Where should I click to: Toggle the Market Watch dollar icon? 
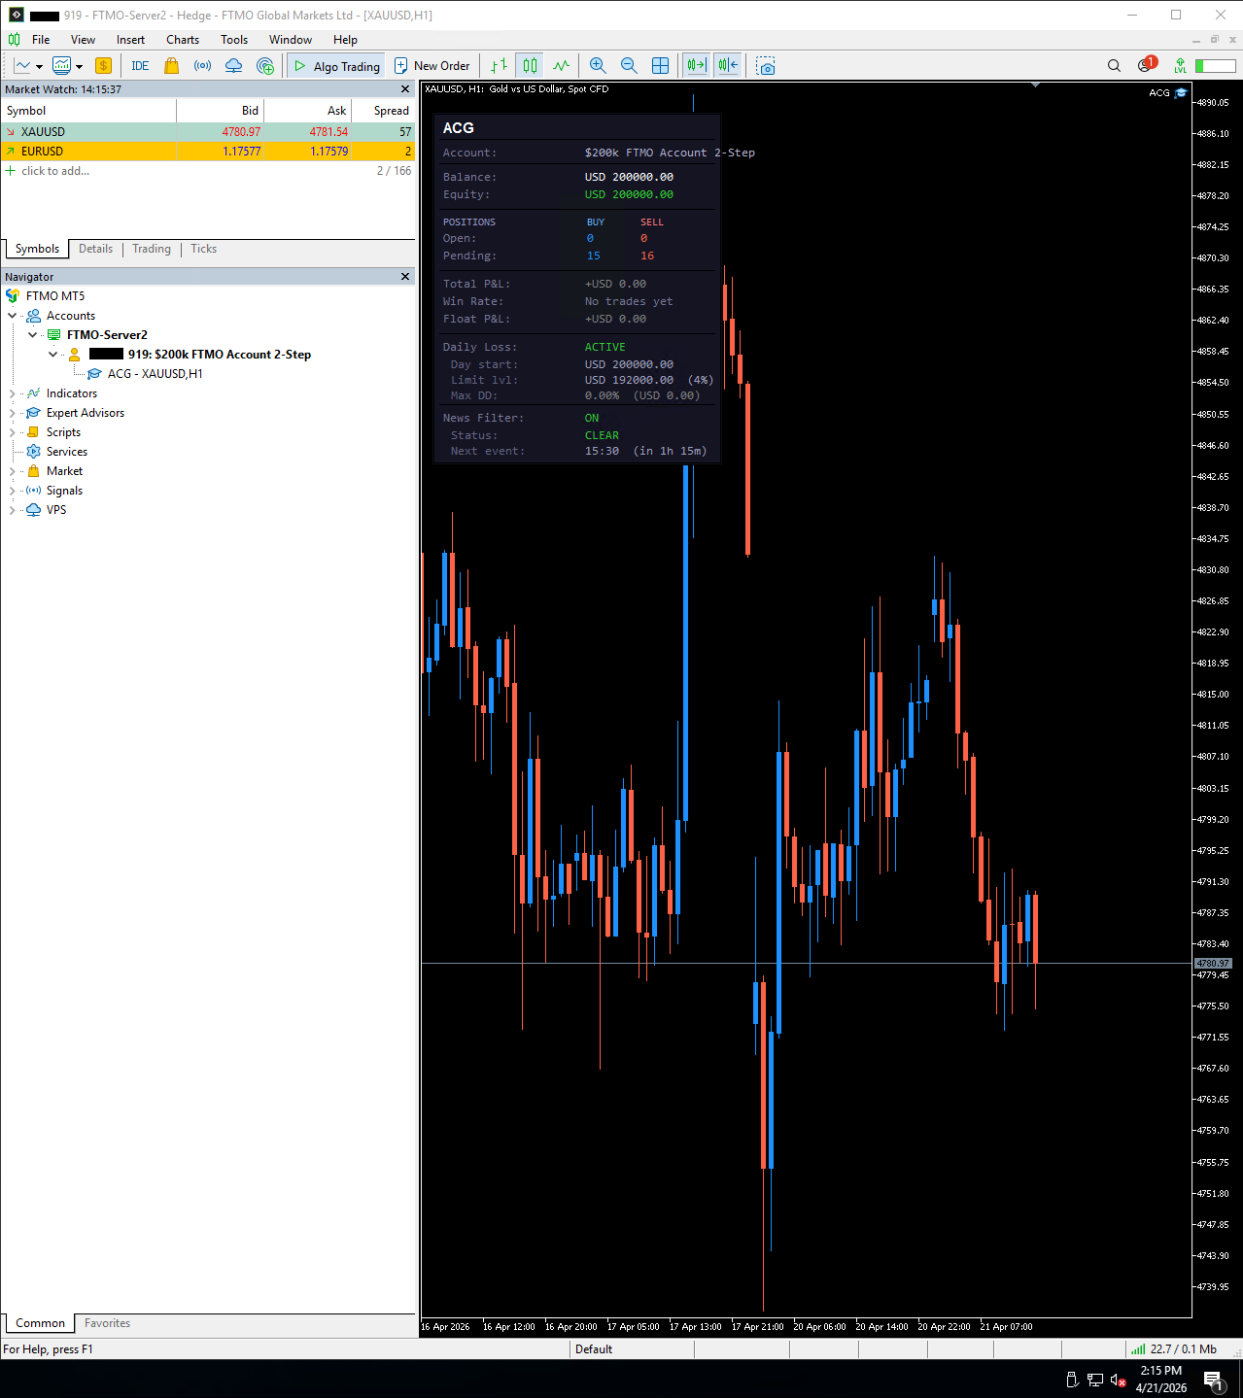pos(103,66)
